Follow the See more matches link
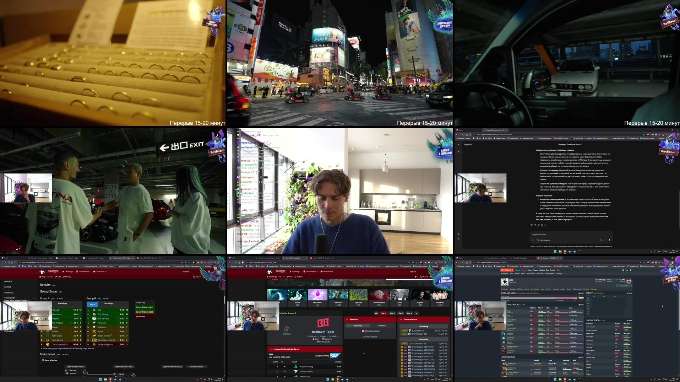This screenshot has width=680, height=382. (x=370, y=337)
